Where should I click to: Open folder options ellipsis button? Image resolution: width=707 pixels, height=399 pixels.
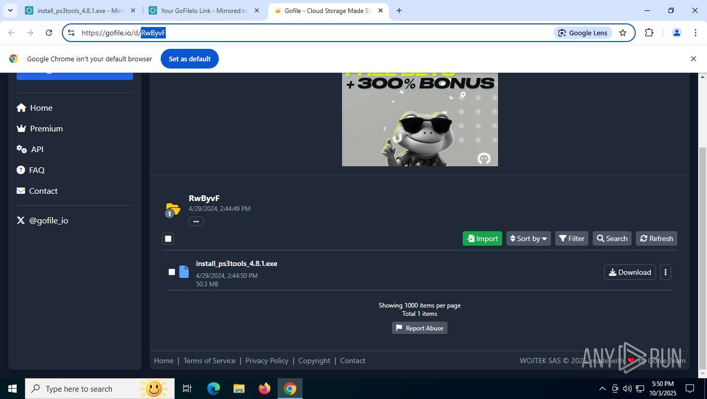coord(196,221)
